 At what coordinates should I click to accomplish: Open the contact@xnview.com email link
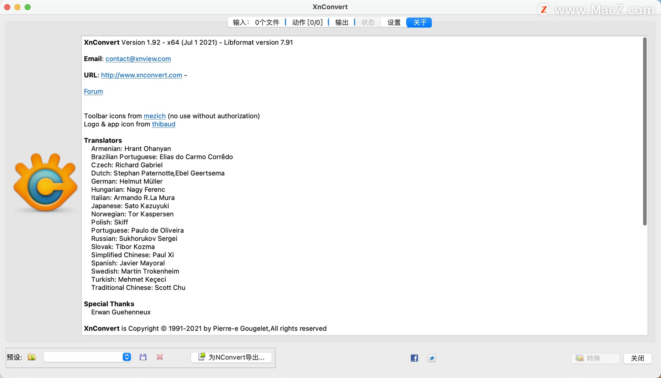[138, 58]
